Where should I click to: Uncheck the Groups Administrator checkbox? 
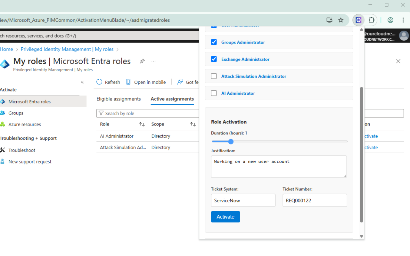pos(214,42)
